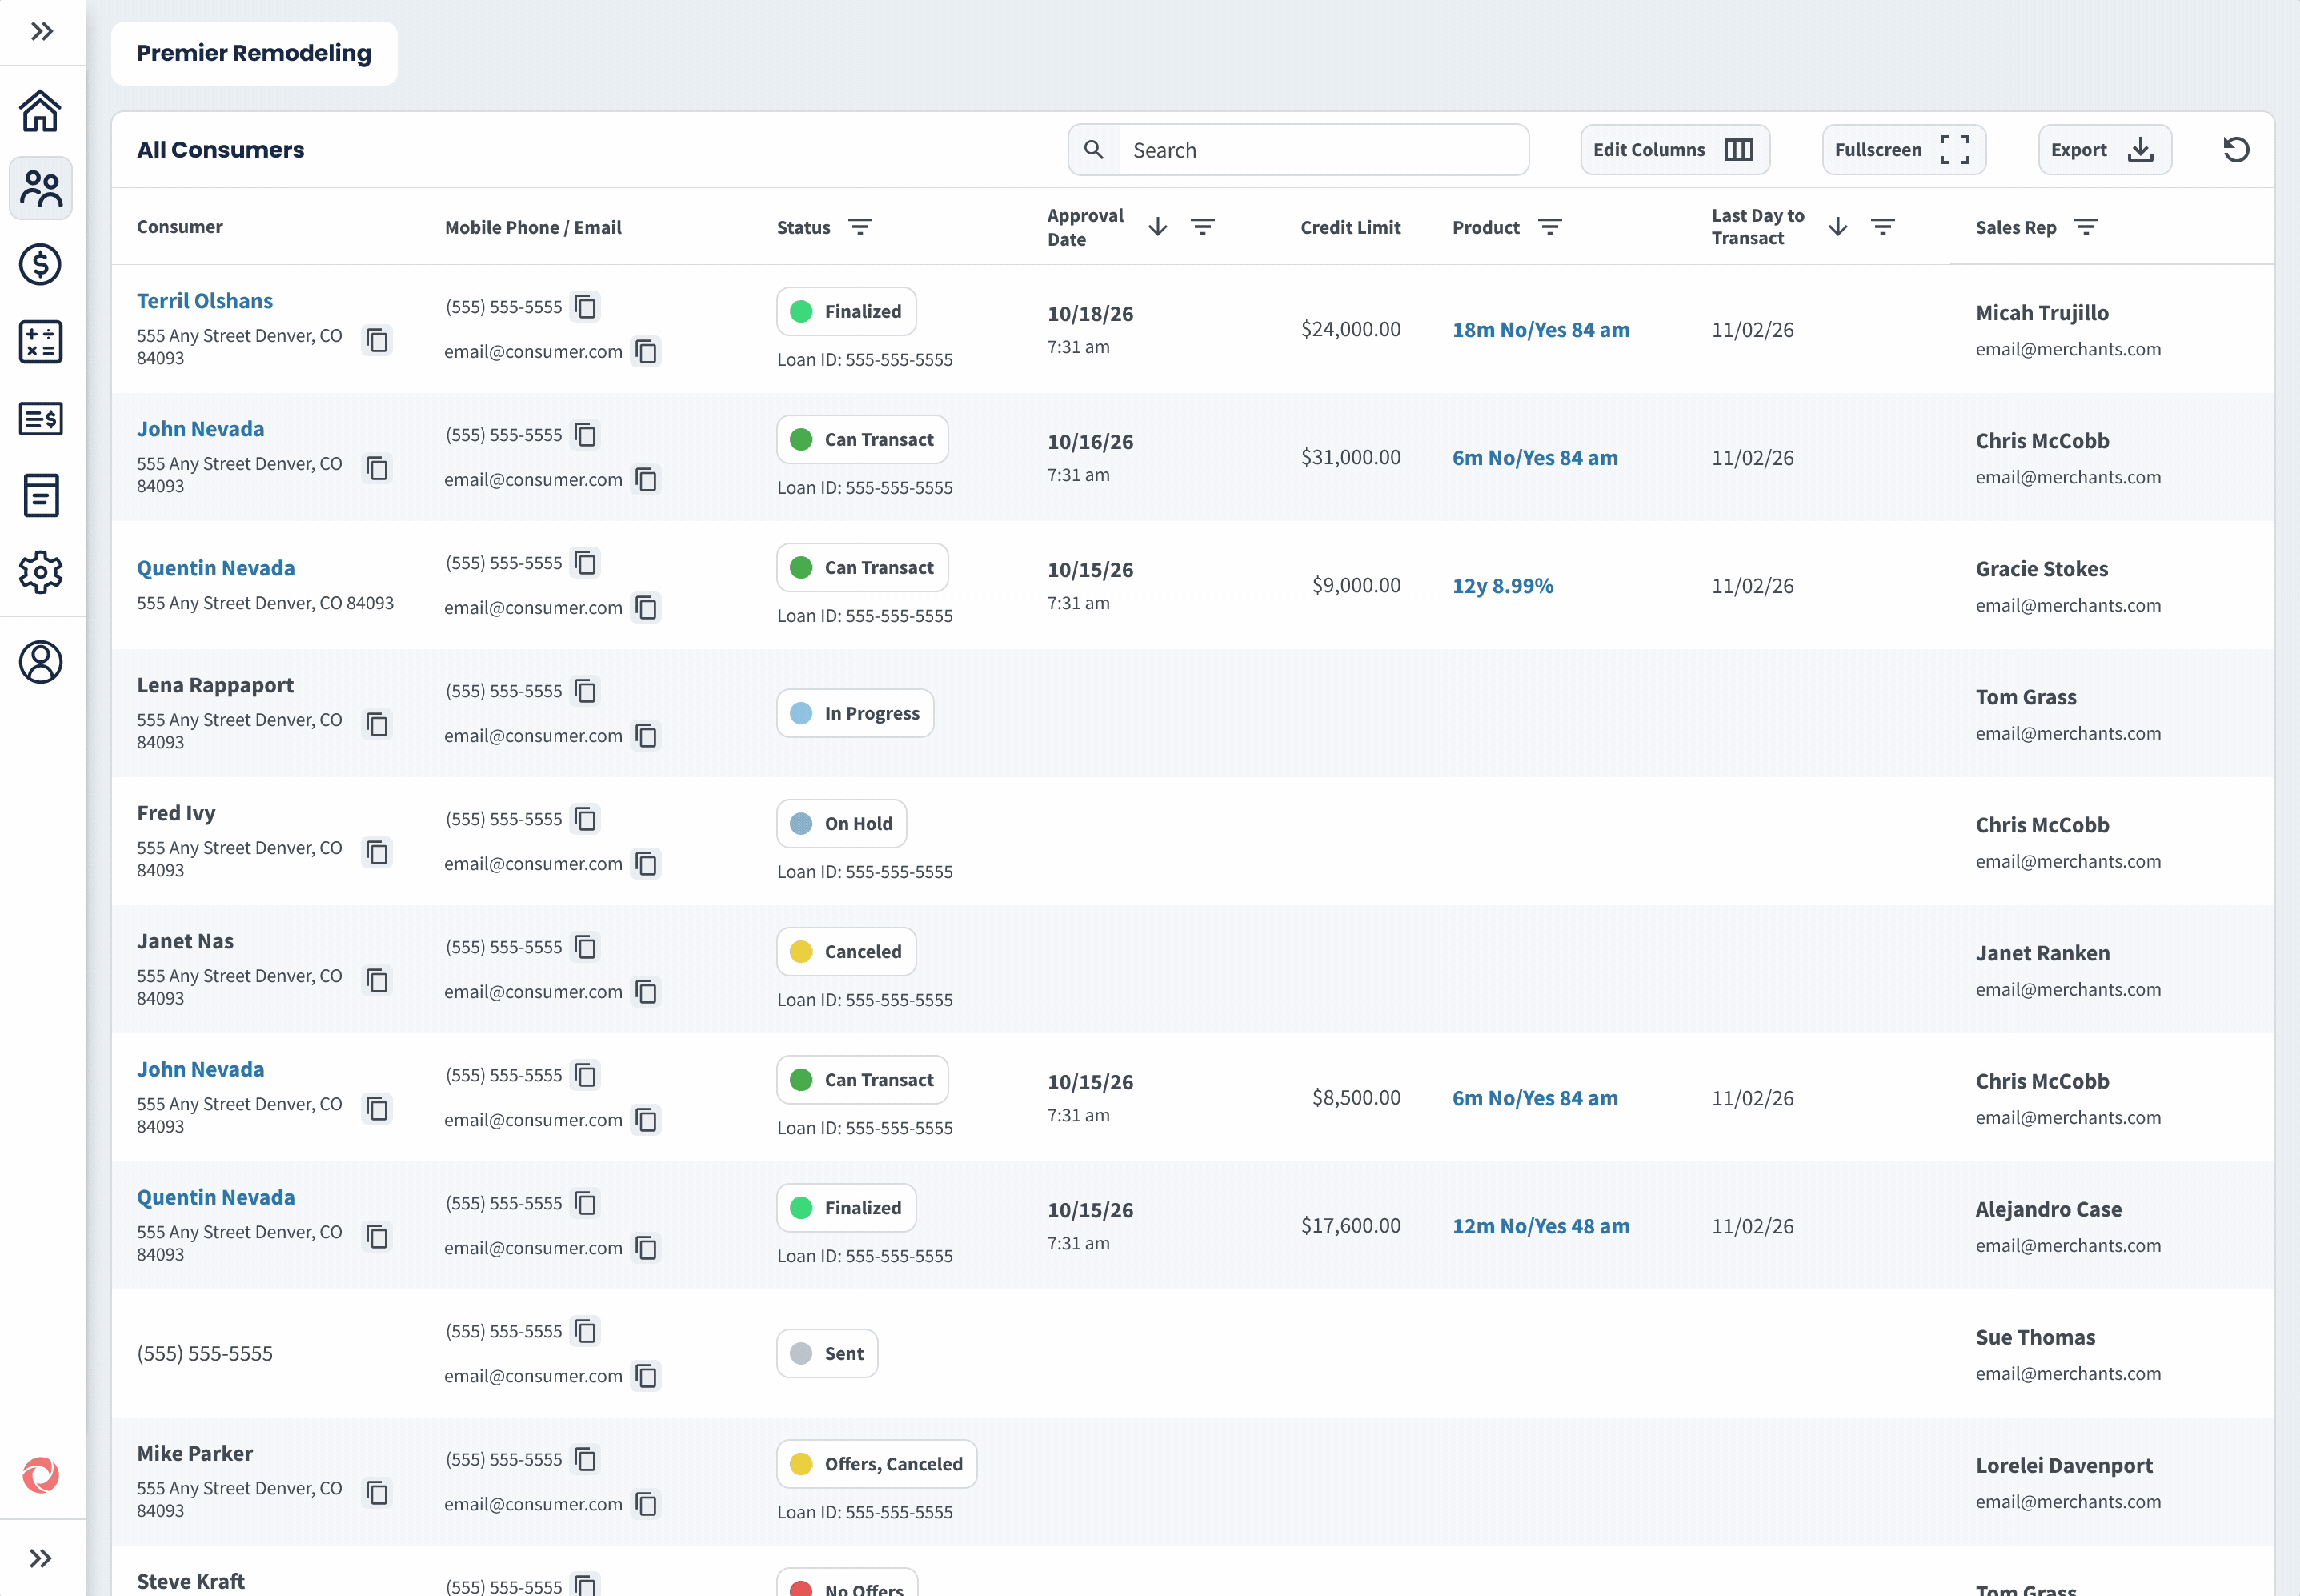Copy Terril Olshans's email address
Image resolution: width=2300 pixels, height=1596 pixels.
647,352
